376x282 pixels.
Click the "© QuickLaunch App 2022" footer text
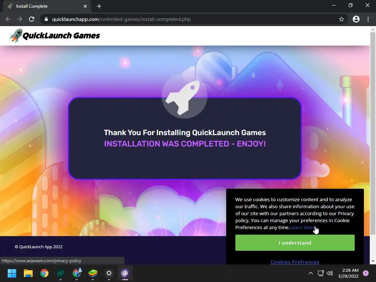click(39, 247)
